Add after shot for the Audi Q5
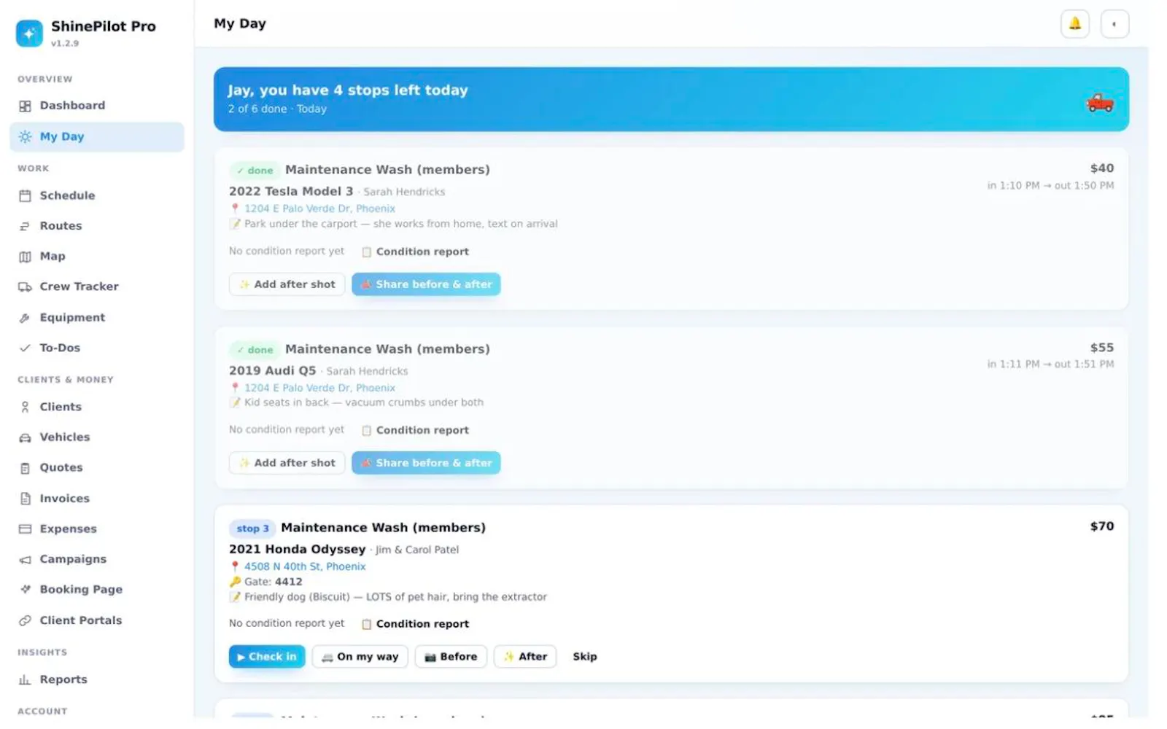 (287, 463)
